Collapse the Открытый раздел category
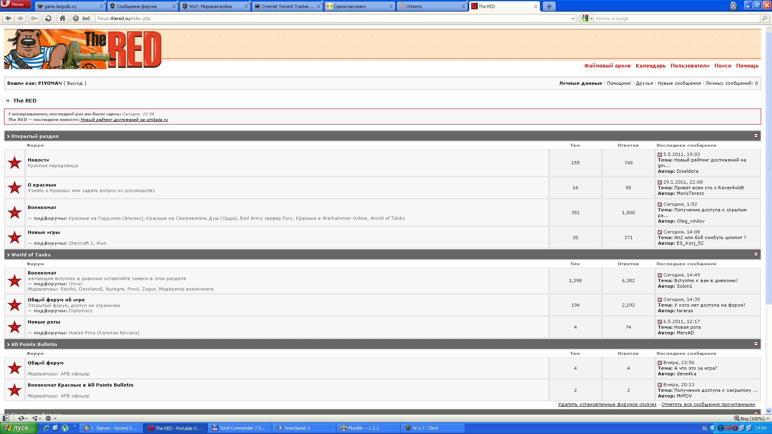Screen dimensions: 772x434 756,135
